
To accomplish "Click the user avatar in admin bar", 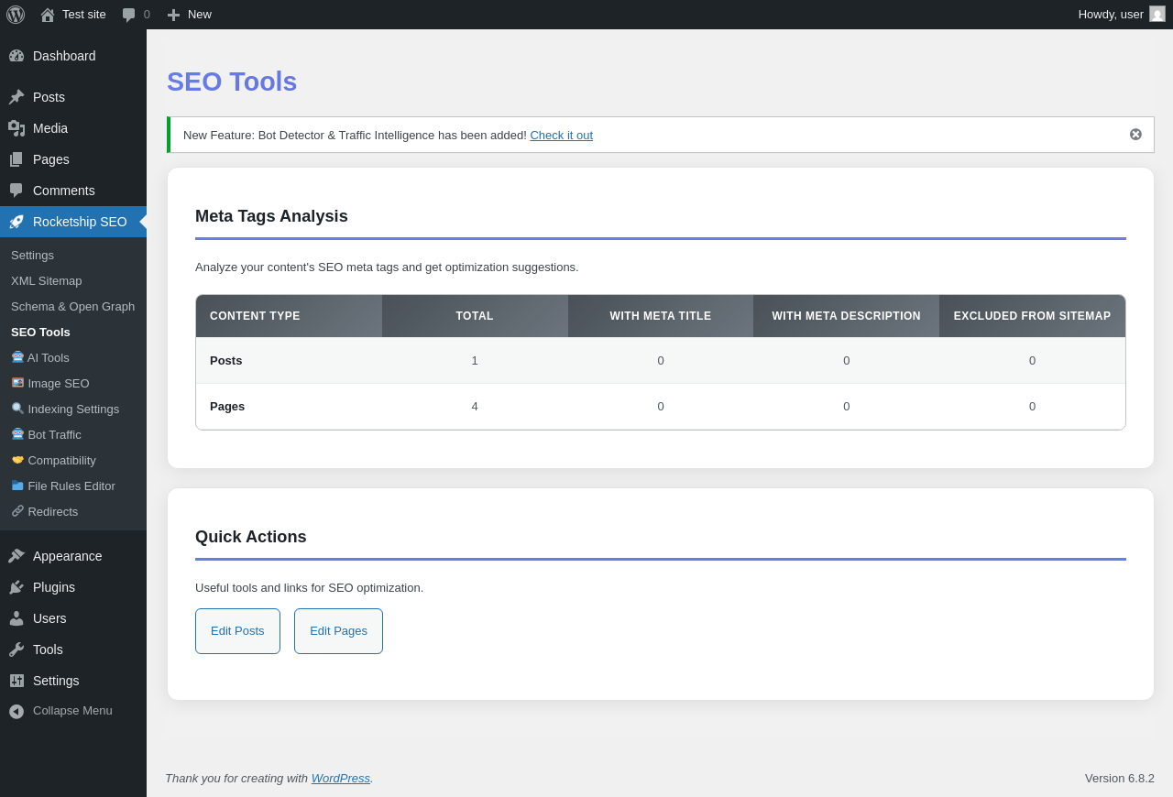I will pyautogui.click(x=1157, y=14).
